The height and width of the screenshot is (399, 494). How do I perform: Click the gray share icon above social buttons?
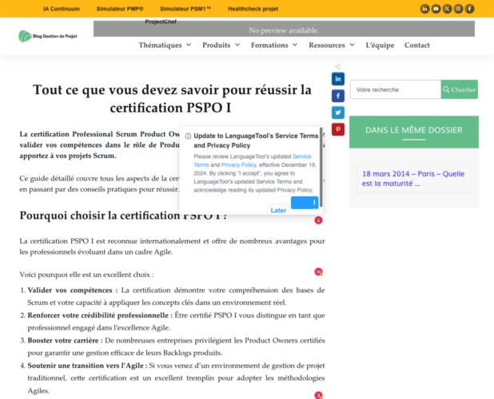[x=338, y=67]
